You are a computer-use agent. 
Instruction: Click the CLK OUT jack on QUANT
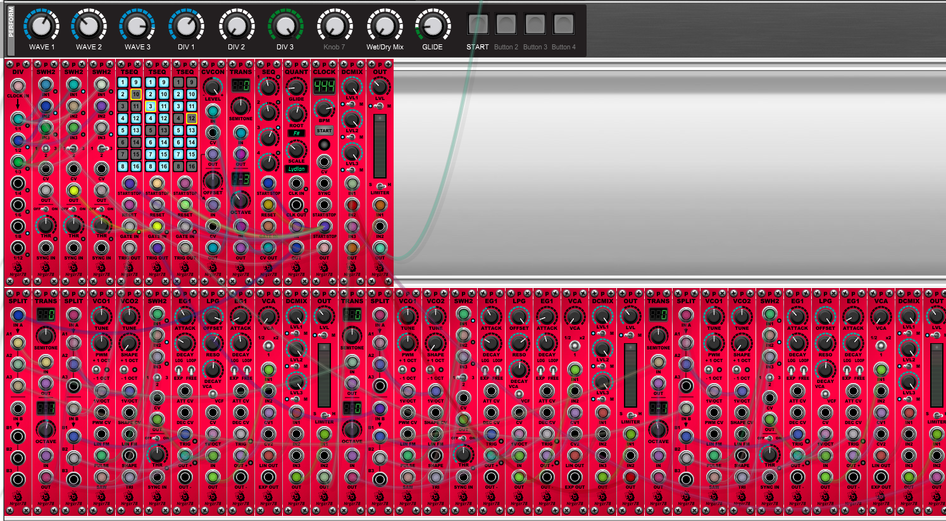click(x=296, y=204)
